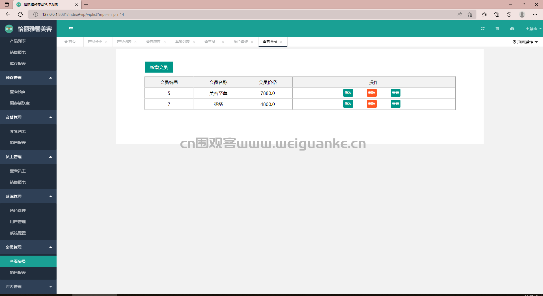The image size is (543, 296).
Task: Click the 4800.0 price cell
Action: tap(268, 104)
